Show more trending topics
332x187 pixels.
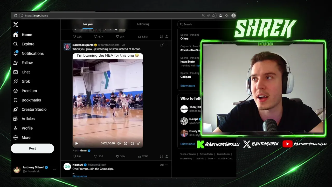188,86
